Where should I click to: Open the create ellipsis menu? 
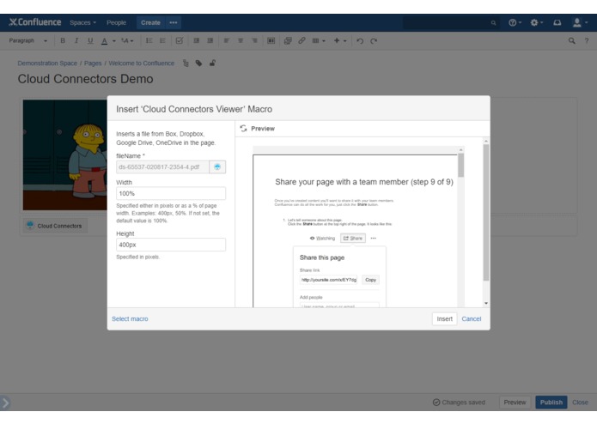tap(174, 23)
